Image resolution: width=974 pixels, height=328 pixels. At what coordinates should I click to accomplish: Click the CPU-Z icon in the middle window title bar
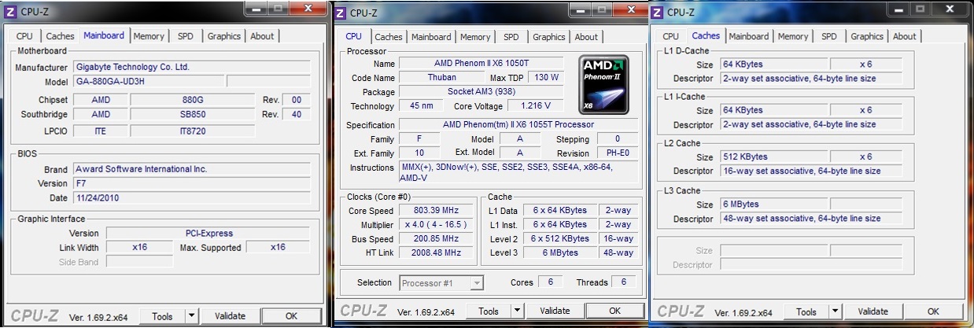(x=340, y=13)
